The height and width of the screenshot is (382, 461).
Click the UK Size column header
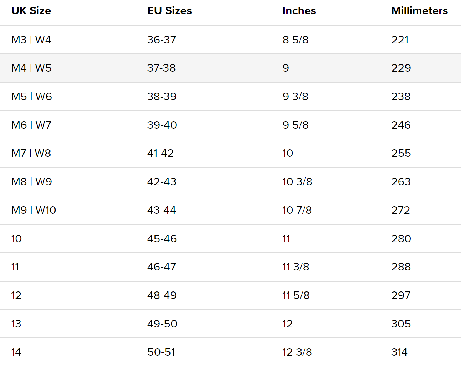(x=31, y=11)
